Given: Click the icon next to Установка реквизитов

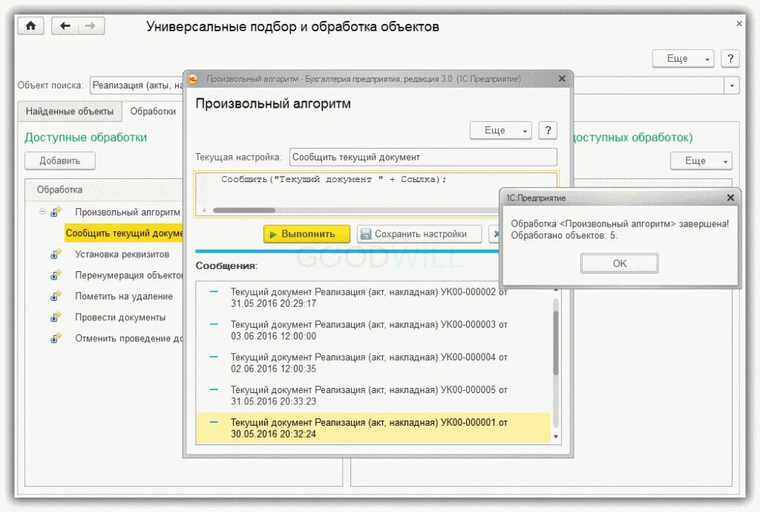Looking at the screenshot, I should tap(56, 254).
